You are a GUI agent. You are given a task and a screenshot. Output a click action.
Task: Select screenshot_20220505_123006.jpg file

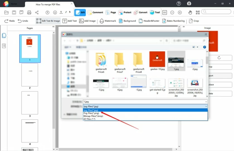click(176, 88)
